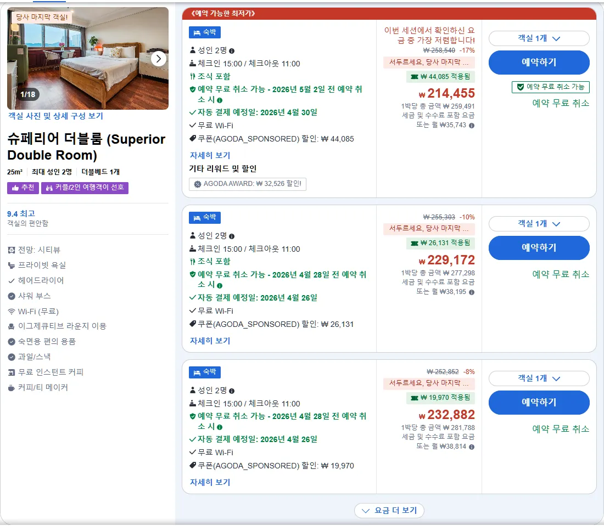The width and height of the screenshot is (604, 526).
Task: Click info icon next to 성인 2명 in third offer
Action: (x=232, y=391)
